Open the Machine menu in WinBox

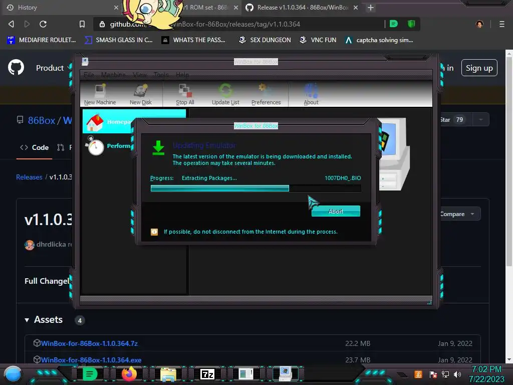[113, 75]
